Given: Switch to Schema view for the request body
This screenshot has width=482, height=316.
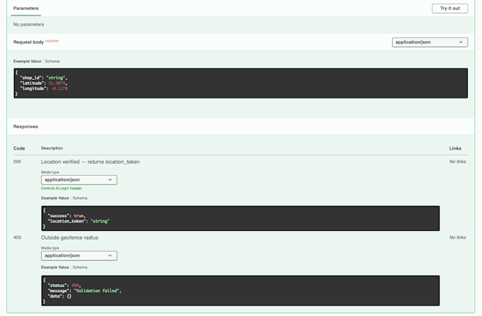Looking at the screenshot, I should coord(52,61).
